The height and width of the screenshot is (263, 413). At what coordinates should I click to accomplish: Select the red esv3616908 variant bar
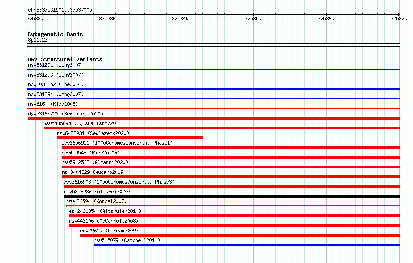coord(232,186)
